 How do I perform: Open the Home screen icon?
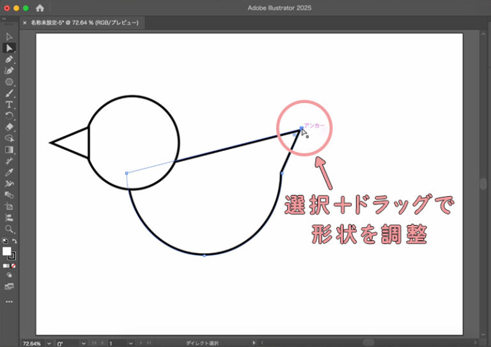click(x=40, y=8)
